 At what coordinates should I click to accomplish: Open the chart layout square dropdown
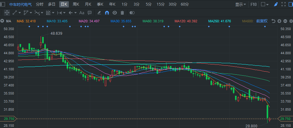click(x=265, y=4)
